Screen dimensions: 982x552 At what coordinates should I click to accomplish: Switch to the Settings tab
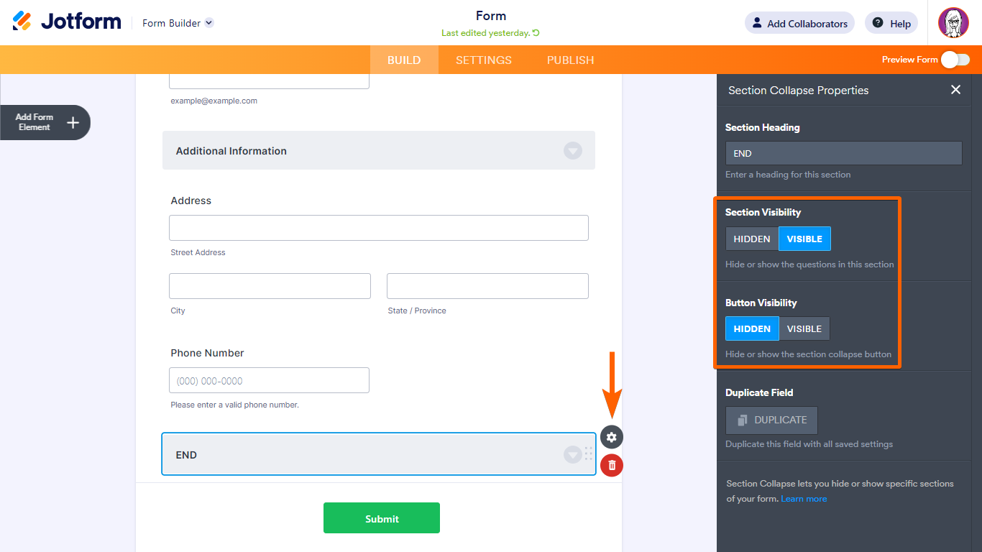[x=484, y=60]
